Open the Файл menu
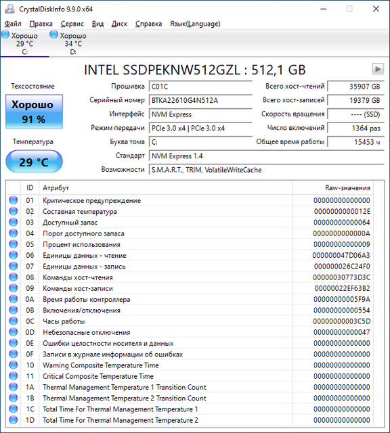This screenshot has height=433, width=390. (13, 24)
